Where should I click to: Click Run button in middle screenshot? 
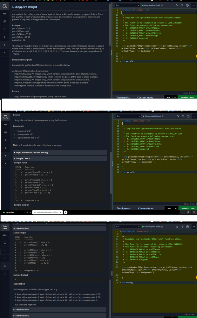point(169,208)
